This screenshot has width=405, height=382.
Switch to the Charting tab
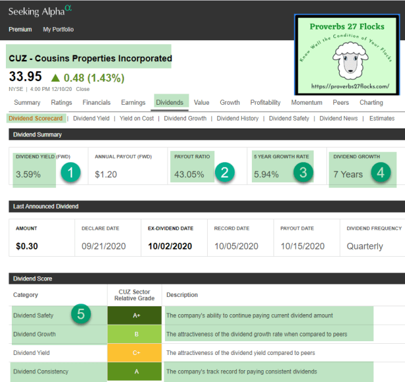(371, 103)
